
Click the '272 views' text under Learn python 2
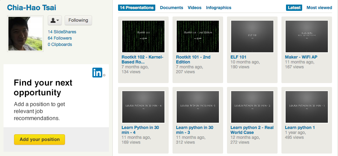click(240, 142)
